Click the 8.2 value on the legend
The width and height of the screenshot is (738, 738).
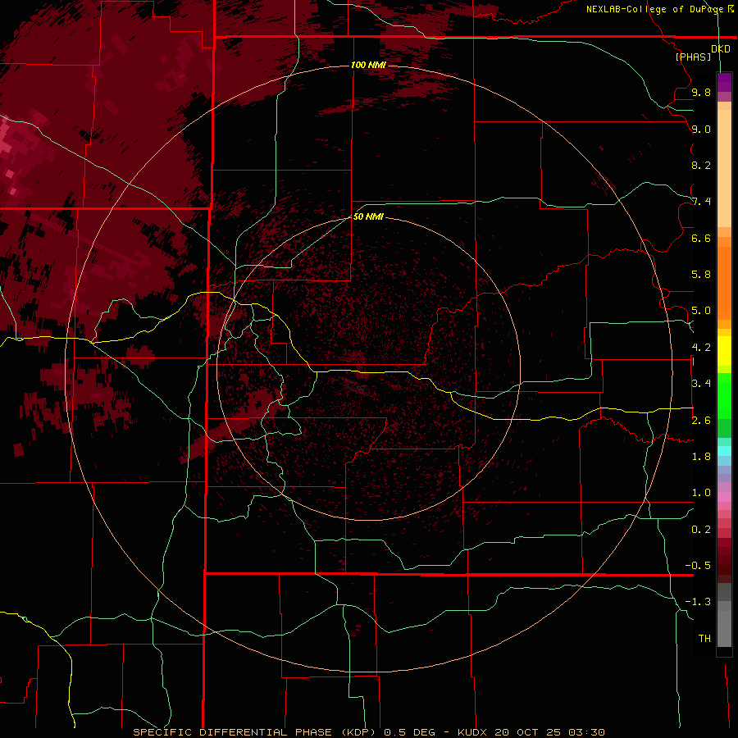pyautogui.click(x=701, y=165)
